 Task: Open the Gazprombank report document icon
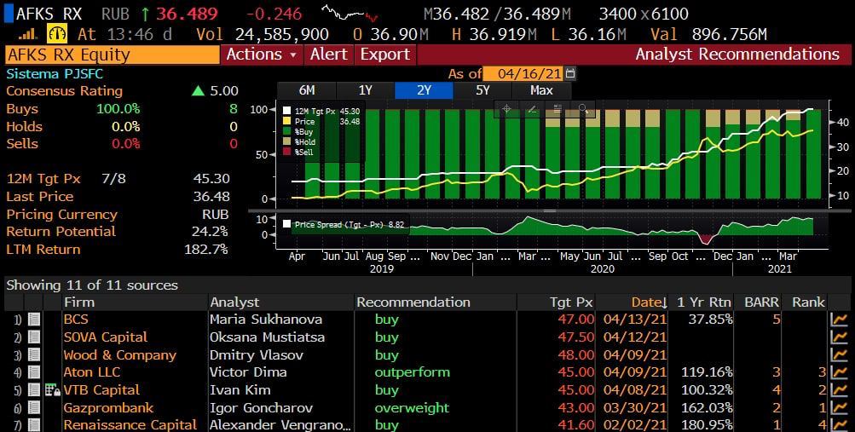pyautogui.click(x=34, y=408)
